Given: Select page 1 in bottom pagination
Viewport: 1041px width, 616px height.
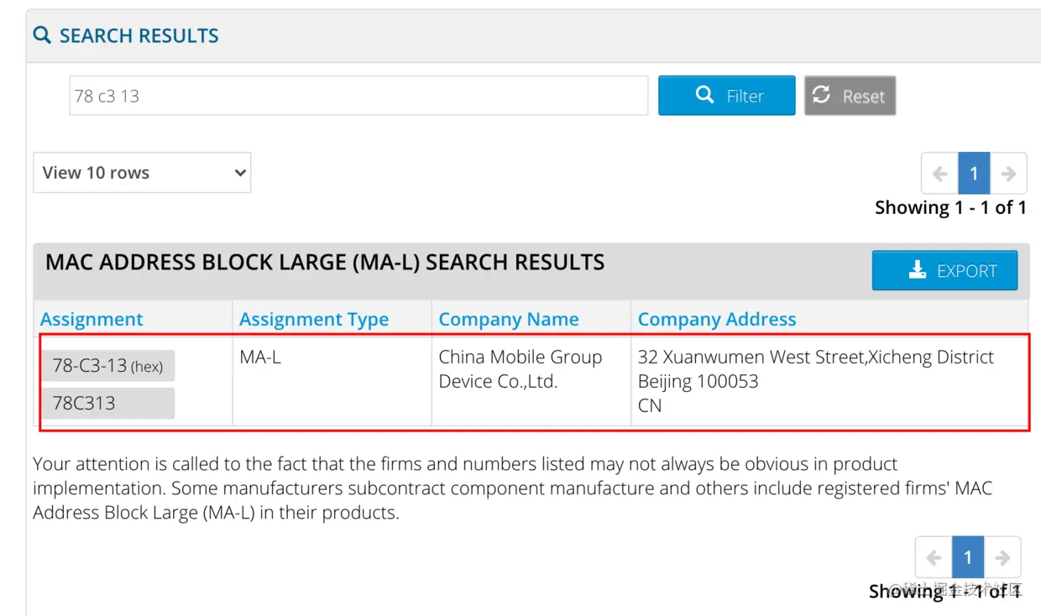Looking at the screenshot, I should click(968, 557).
